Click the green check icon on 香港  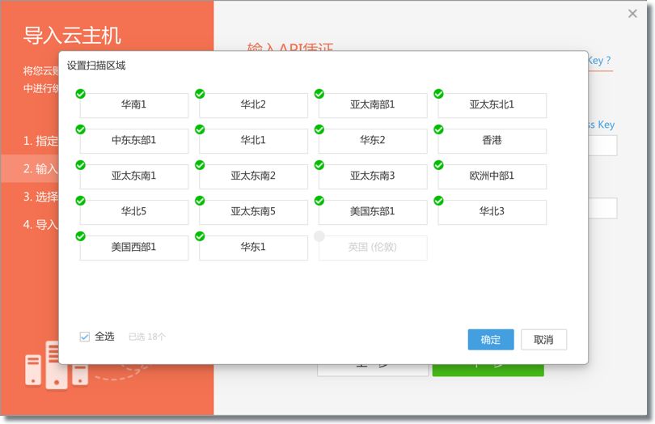439,129
